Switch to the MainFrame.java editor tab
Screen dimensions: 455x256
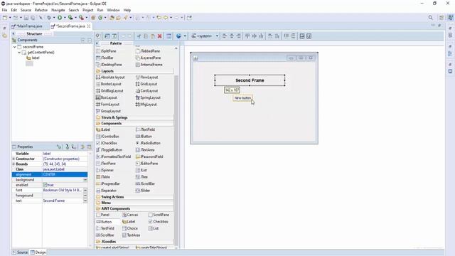(x=27, y=26)
